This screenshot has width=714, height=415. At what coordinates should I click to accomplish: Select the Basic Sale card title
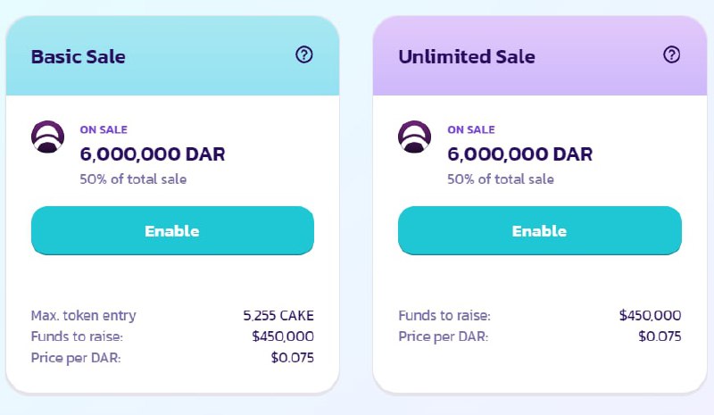tap(79, 57)
